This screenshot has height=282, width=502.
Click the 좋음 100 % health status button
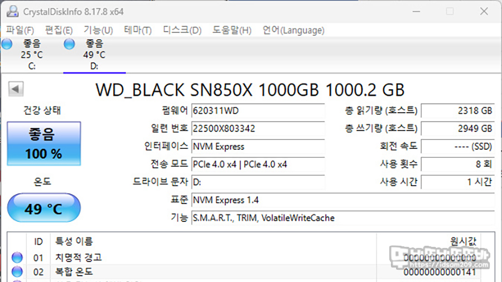coord(44,144)
